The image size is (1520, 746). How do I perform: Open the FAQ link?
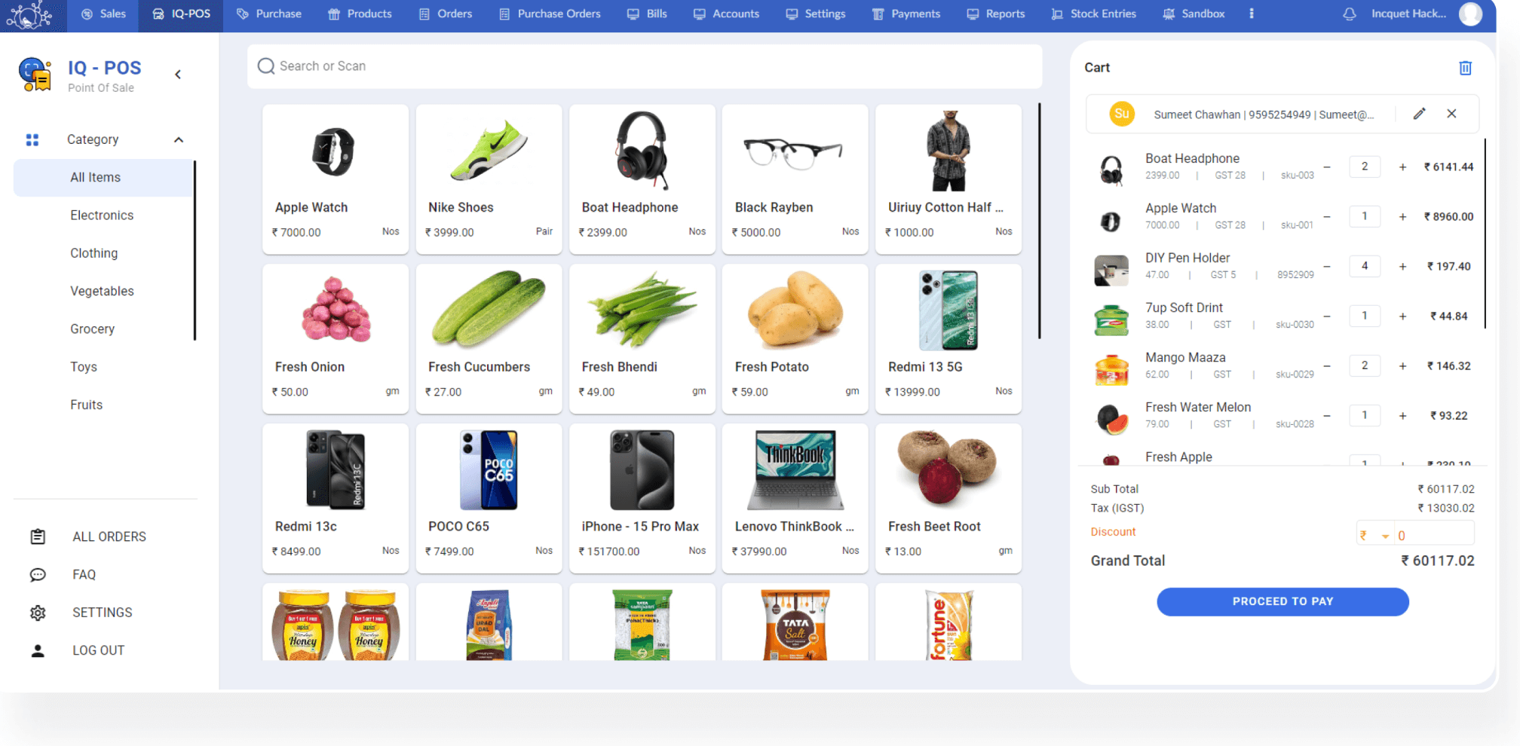click(84, 575)
